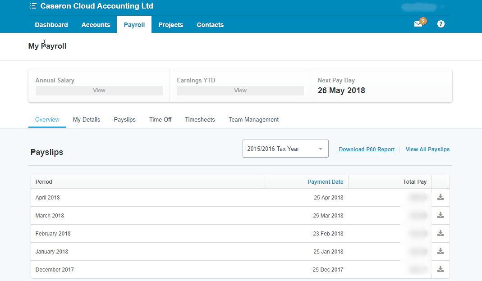Click the Caseron Cloud Accounting Ltd title
The width and height of the screenshot is (482, 281).
(96, 6)
